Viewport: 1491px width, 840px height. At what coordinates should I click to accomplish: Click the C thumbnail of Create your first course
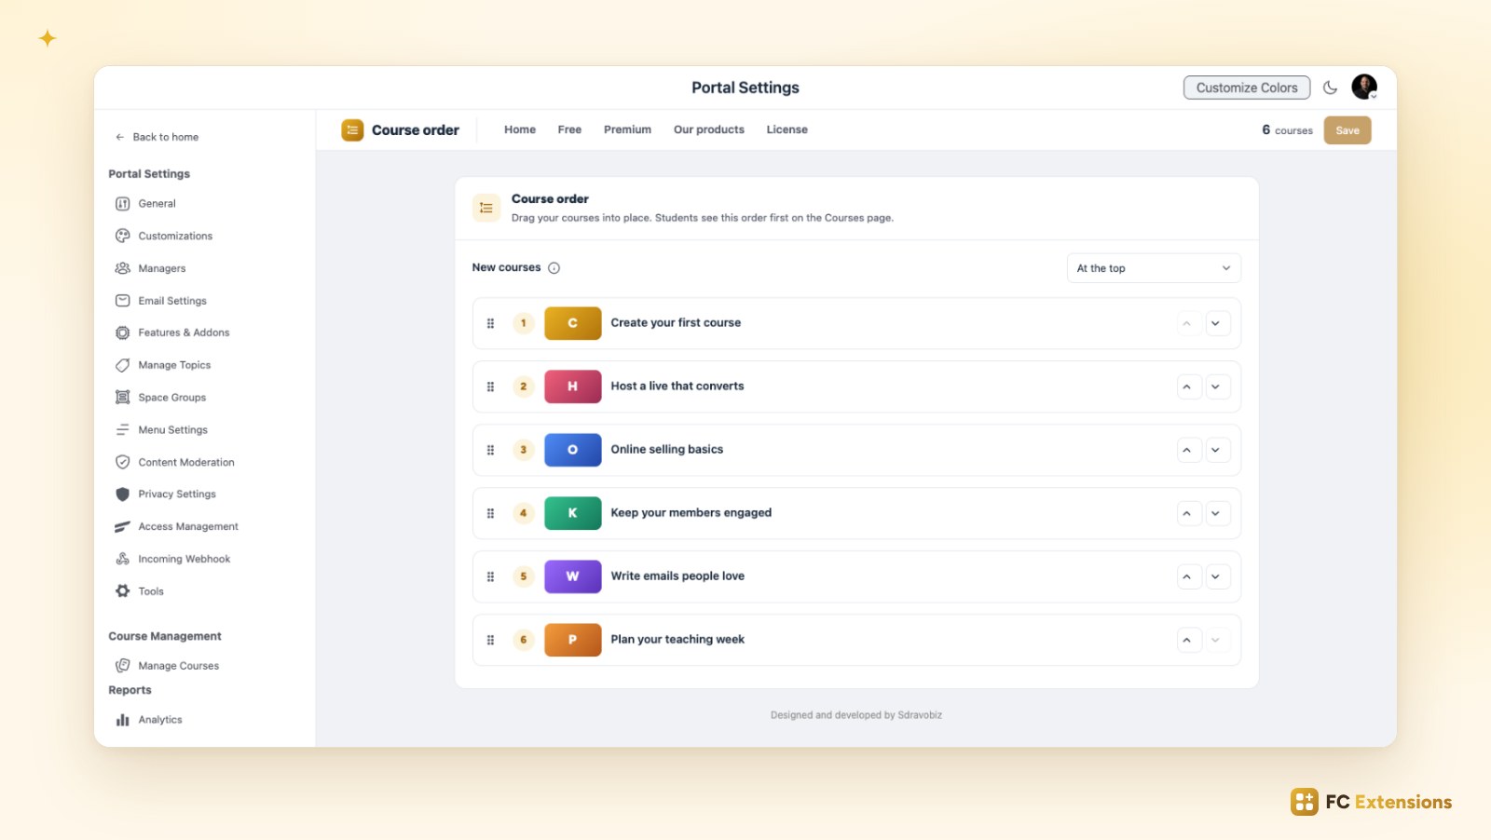[x=572, y=323]
